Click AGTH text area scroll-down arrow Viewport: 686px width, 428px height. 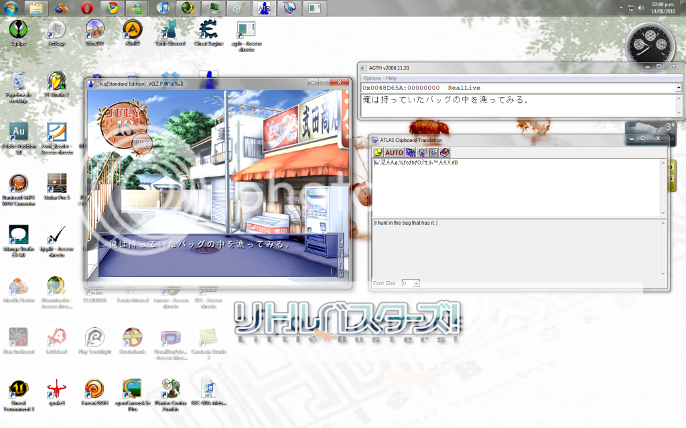pos(679,112)
